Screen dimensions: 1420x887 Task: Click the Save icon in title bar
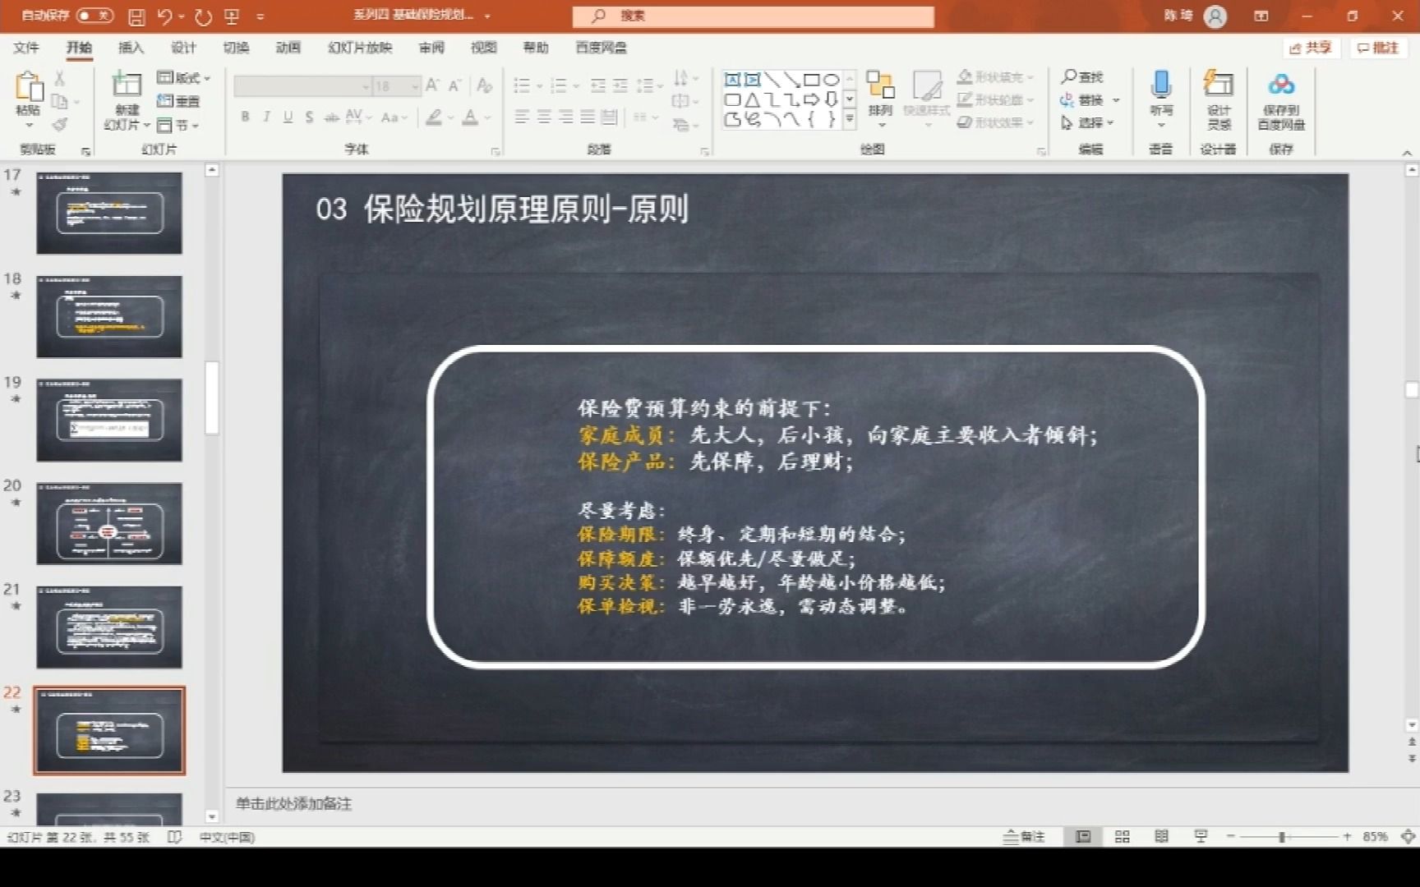point(136,16)
